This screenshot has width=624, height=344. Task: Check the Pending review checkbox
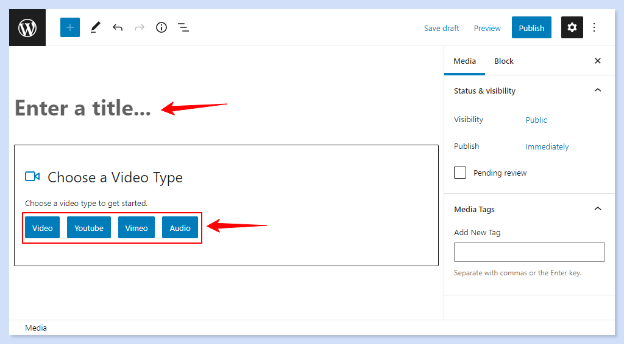click(460, 173)
